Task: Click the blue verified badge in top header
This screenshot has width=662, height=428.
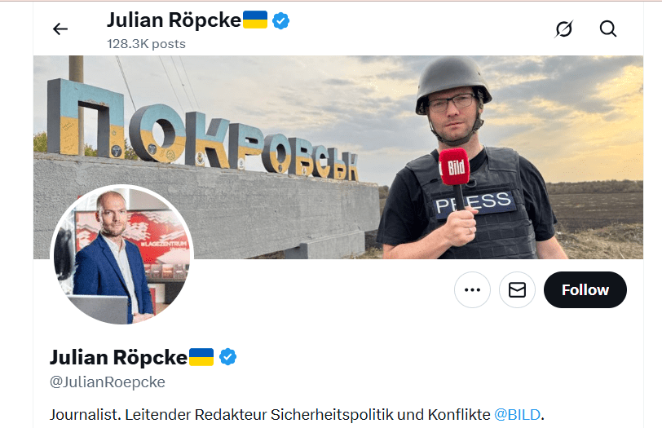Action: [x=280, y=20]
